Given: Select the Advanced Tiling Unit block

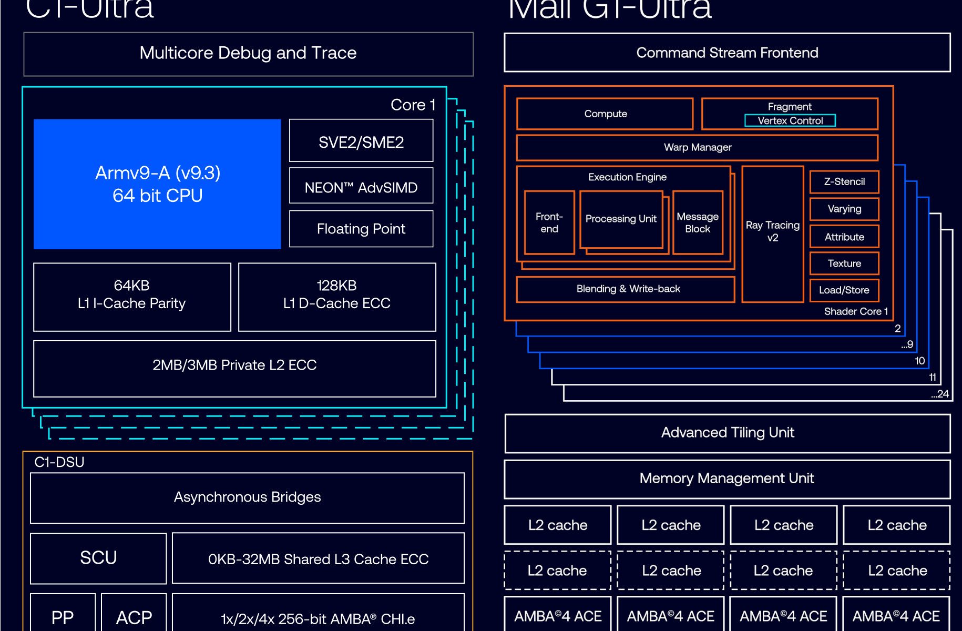Looking at the screenshot, I should pyautogui.click(x=727, y=433).
